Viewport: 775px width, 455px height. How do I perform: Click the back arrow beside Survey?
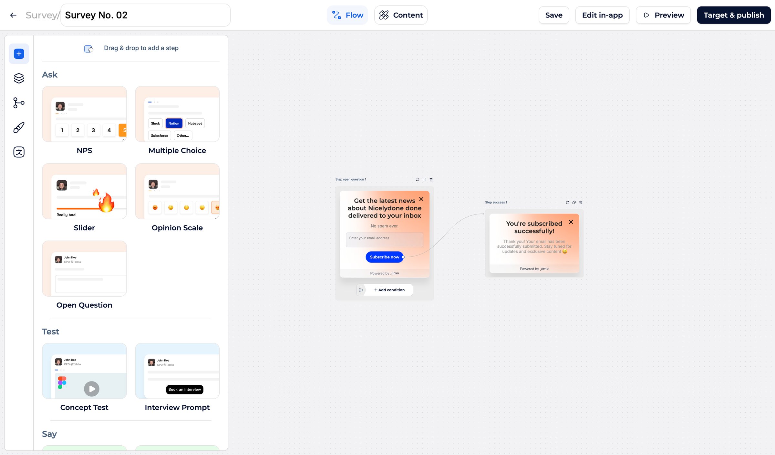pos(13,15)
